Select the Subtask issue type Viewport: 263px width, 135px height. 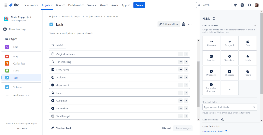pyautogui.click(x=21, y=87)
